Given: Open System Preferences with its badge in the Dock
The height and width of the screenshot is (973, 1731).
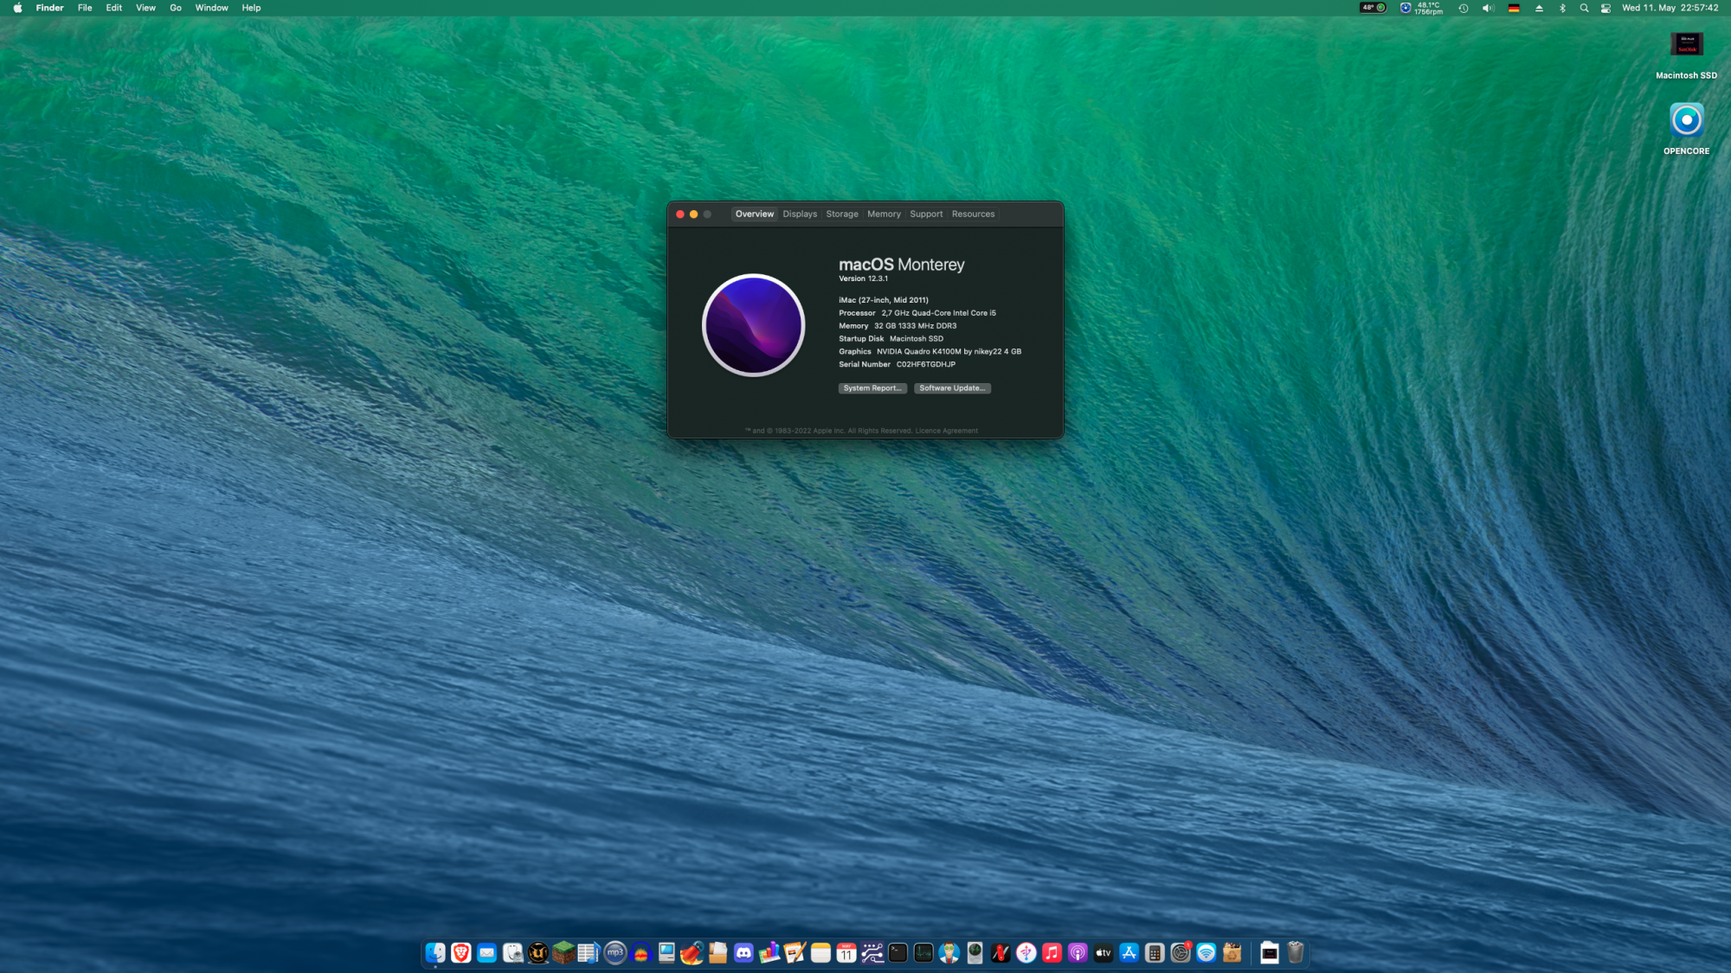Looking at the screenshot, I should [x=1181, y=953].
